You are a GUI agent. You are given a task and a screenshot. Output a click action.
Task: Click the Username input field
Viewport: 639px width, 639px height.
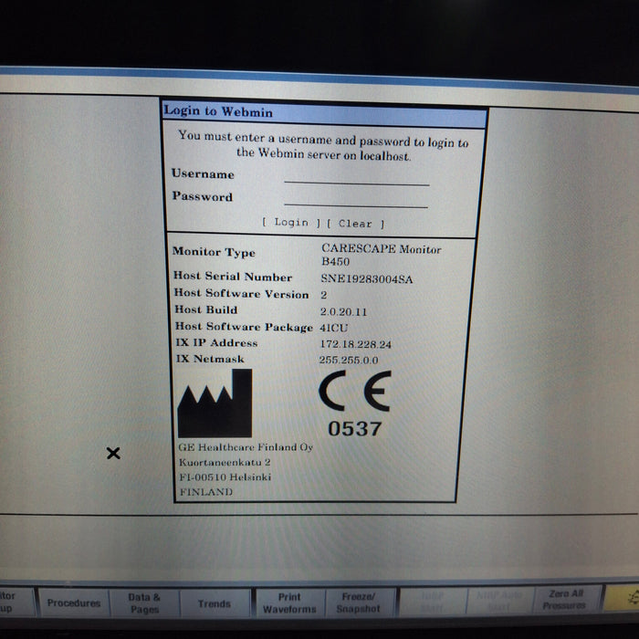point(357,178)
